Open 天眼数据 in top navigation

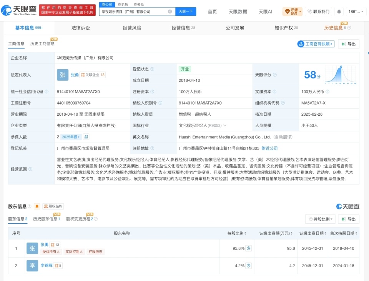[x=238, y=12]
